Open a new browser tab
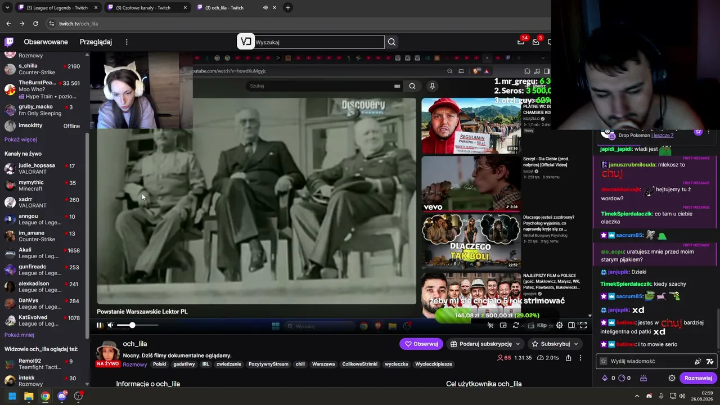The image size is (720, 405). 288,8
